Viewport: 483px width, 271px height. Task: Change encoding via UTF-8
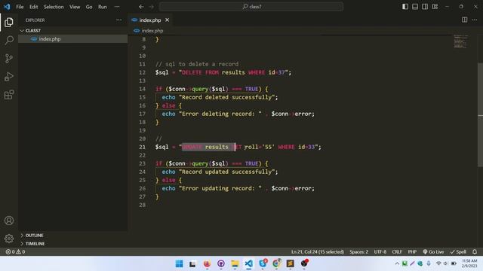380,251
